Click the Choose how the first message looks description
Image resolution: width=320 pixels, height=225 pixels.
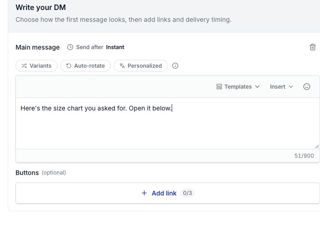click(124, 20)
